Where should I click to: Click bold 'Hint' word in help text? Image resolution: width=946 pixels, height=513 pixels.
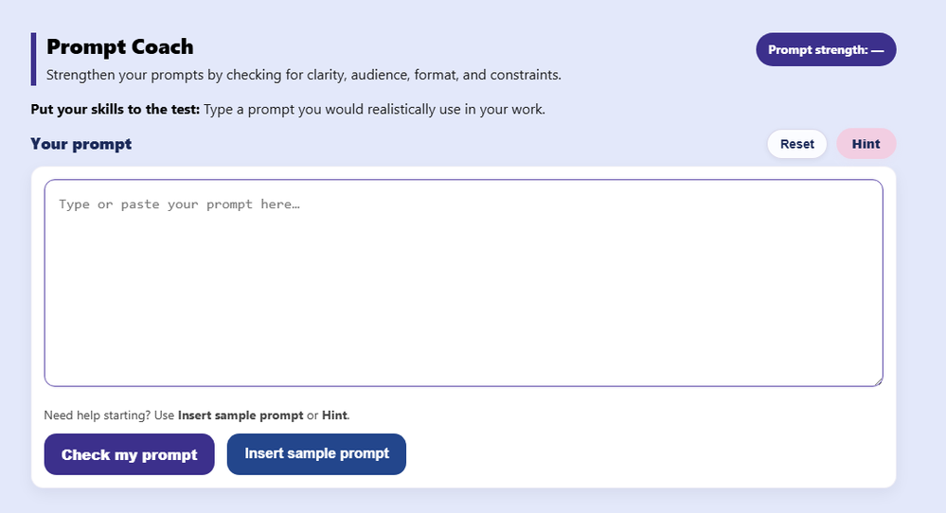[334, 416]
